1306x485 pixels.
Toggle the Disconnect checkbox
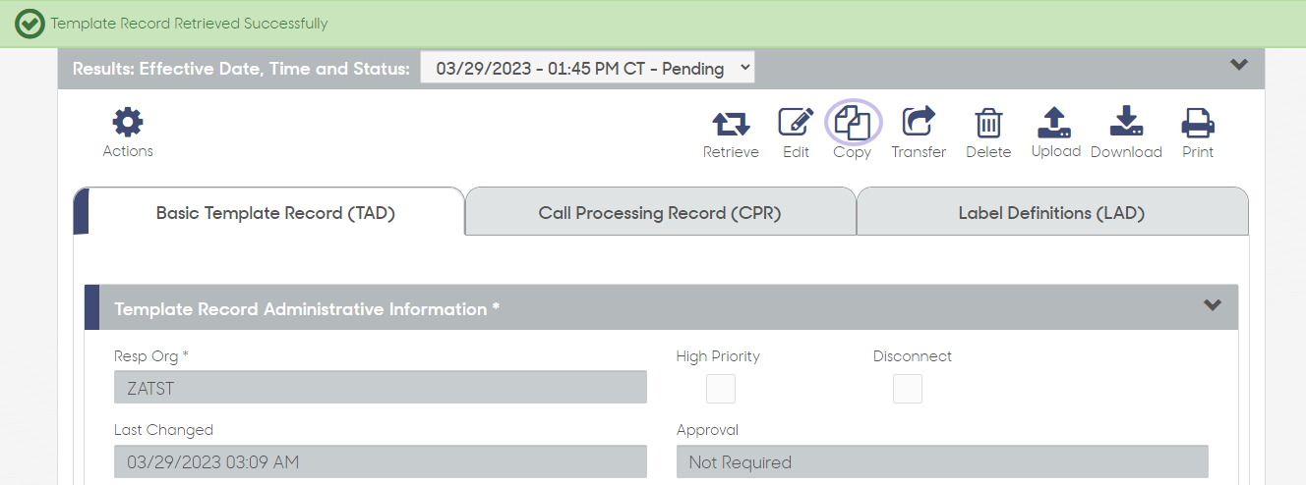(x=908, y=389)
